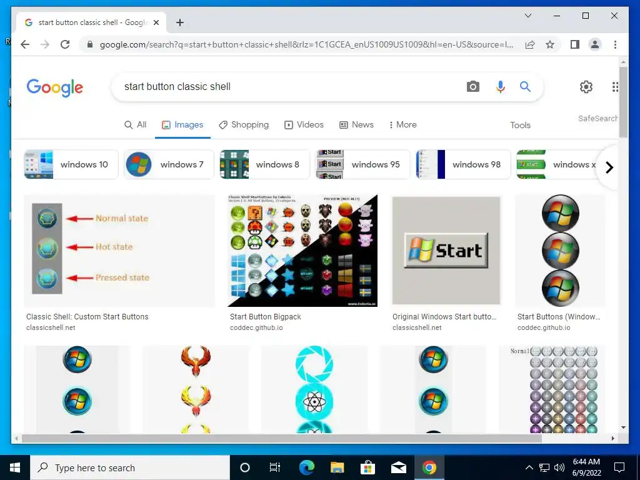Click Original Windows Start button title

coord(444,317)
